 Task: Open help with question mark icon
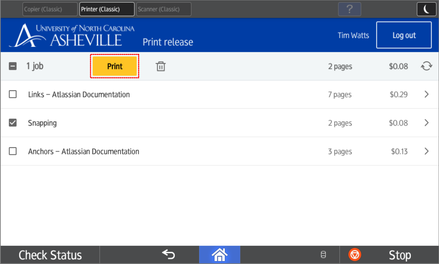click(349, 9)
